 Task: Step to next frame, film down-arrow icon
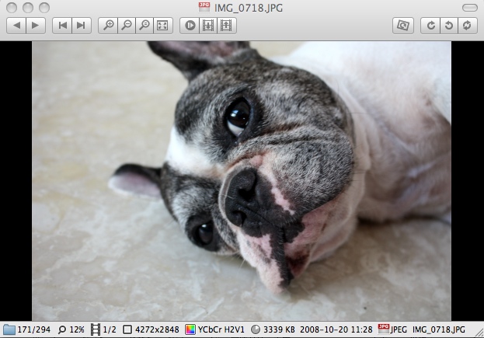click(x=208, y=26)
